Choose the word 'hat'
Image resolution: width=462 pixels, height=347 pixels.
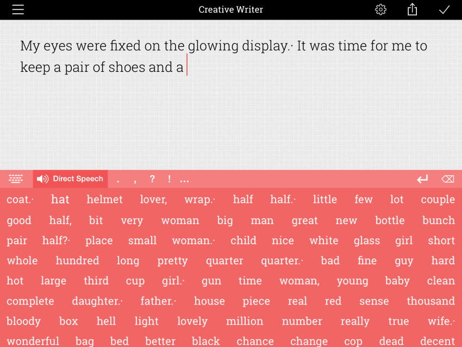coord(60,200)
